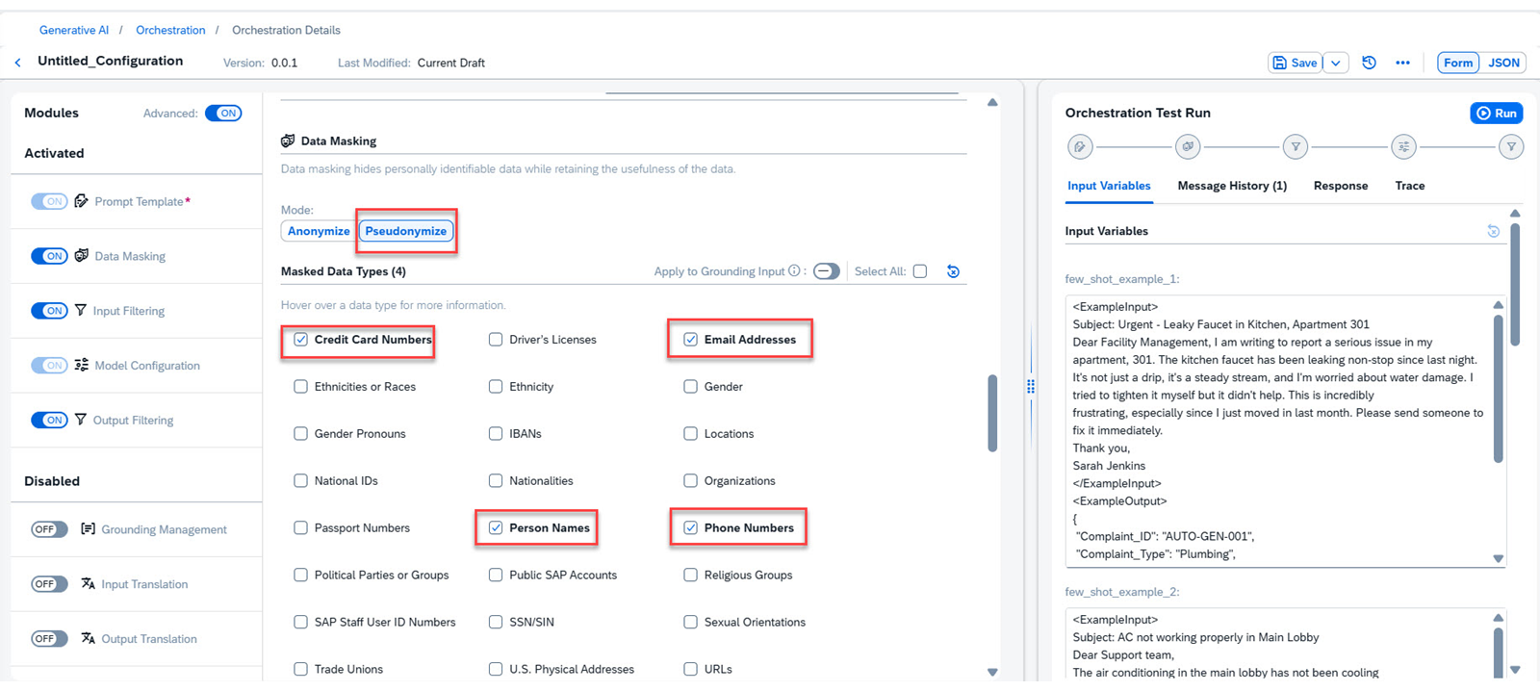Switch to JSON view
This screenshot has height=691, width=1540.
(1503, 63)
